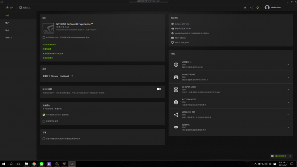Select the SHIELD sidebar item

point(9,38)
